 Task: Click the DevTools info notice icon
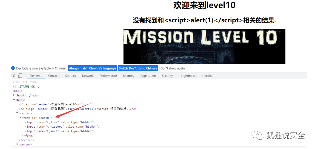(x=13, y=68)
